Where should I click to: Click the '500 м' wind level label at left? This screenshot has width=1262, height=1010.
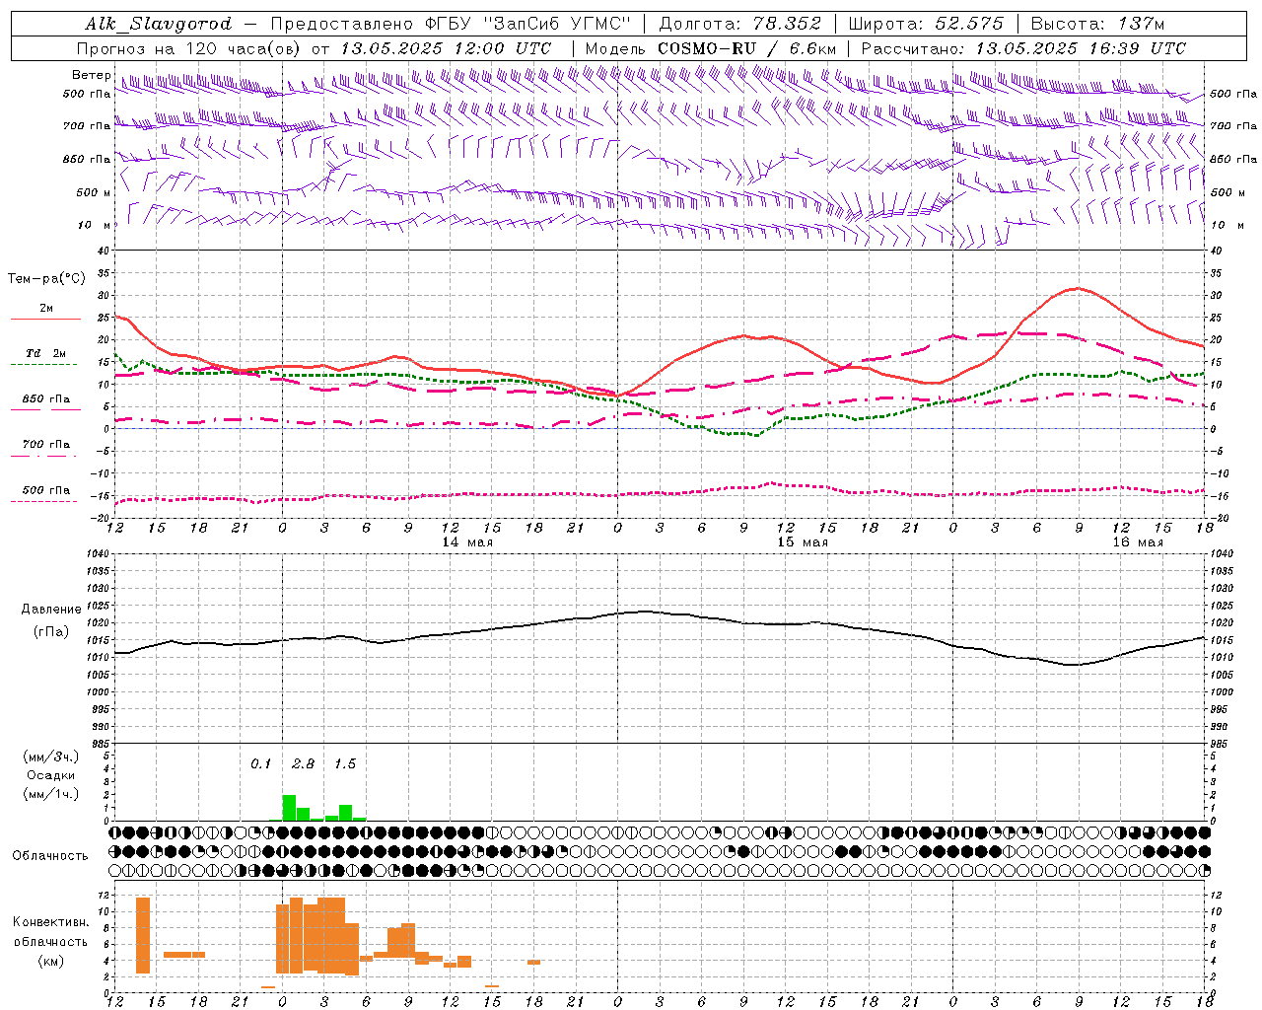tap(94, 192)
